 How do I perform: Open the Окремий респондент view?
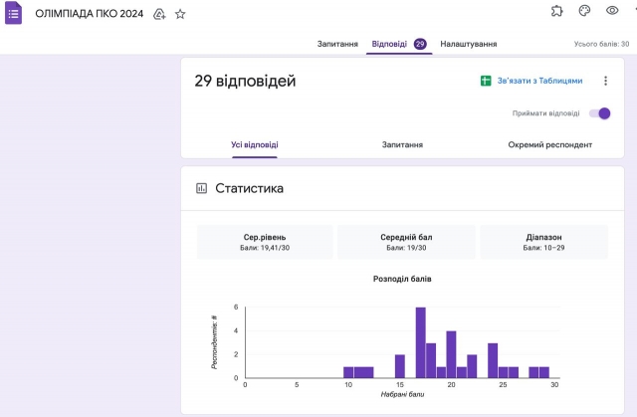549,144
